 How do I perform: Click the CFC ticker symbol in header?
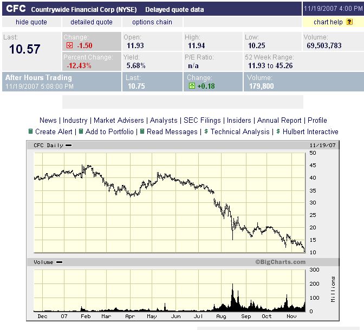pos(16,9)
